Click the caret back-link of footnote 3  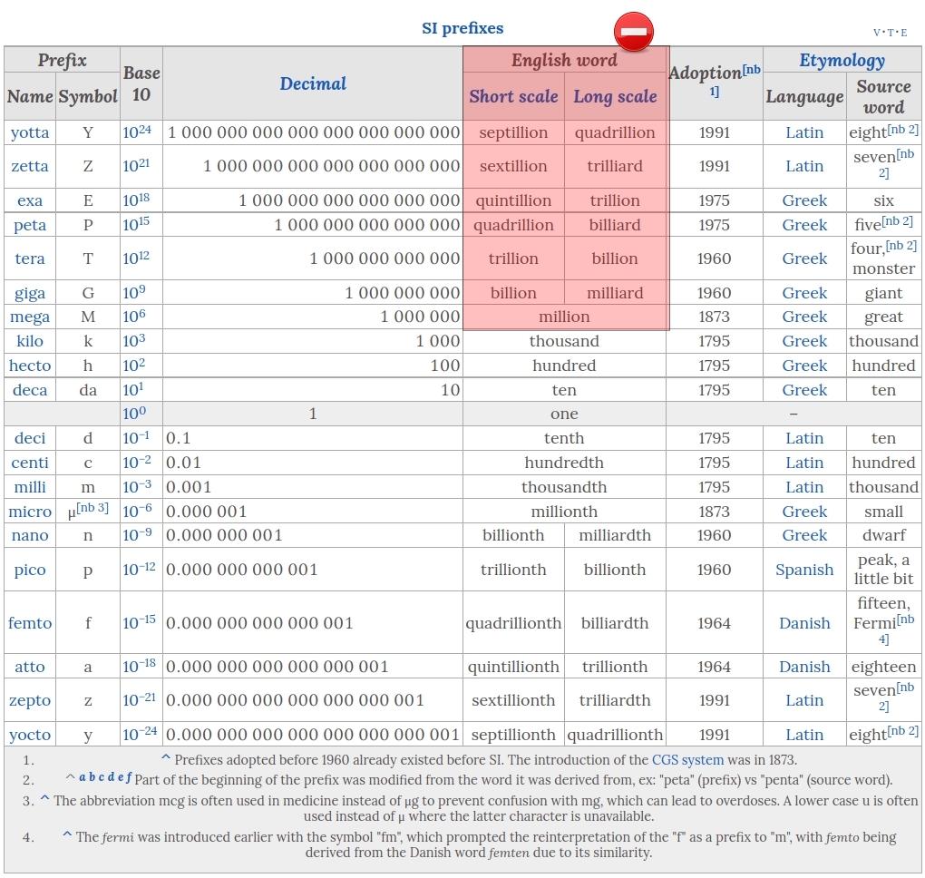click(44, 799)
